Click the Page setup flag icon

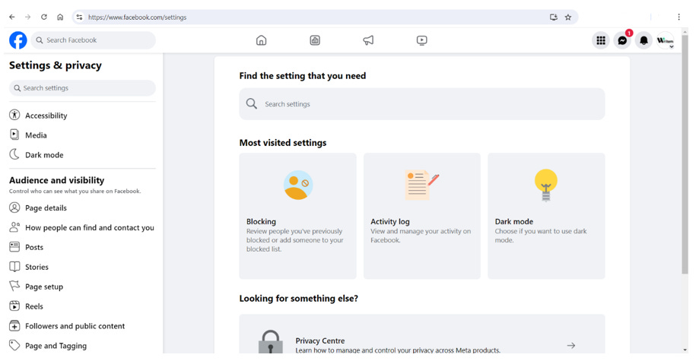[14, 286]
